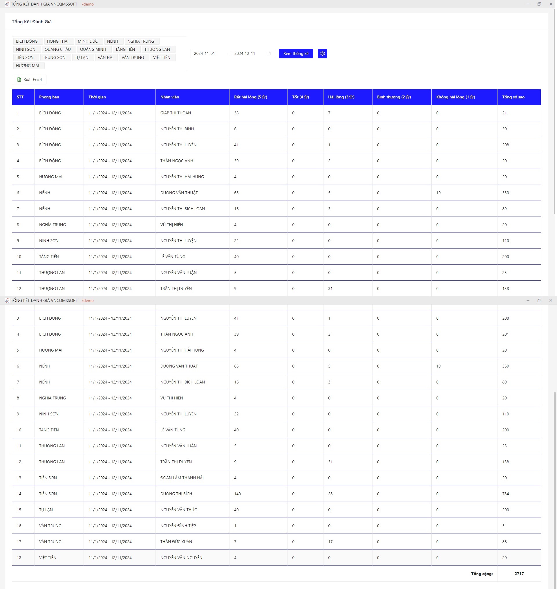Click the Excel export file icon
This screenshot has width=557, height=589.
[19, 80]
